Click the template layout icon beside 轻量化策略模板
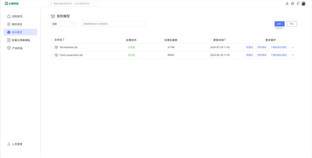This screenshot has width=312, height=158. (9, 40)
